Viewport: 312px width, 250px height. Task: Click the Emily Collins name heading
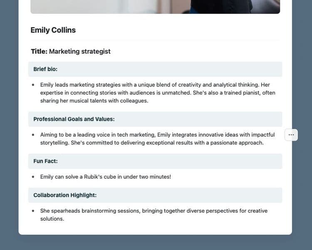pos(53,30)
